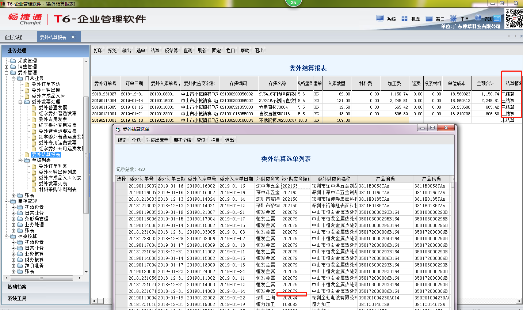Collapse the 单据列表 tree node
523x310 pixels.
tap(20, 160)
